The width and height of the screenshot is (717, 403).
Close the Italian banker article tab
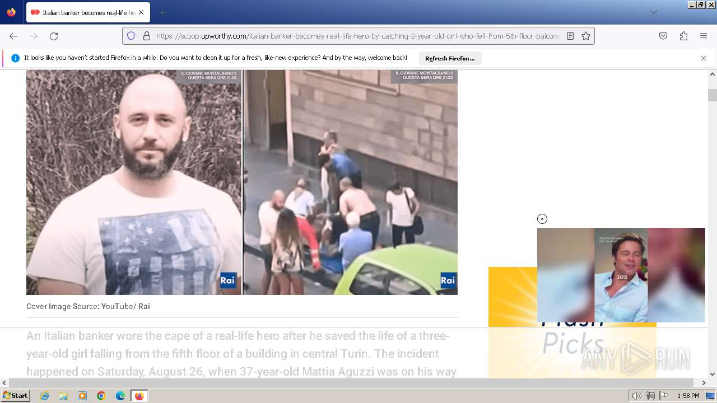tap(141, 12)
